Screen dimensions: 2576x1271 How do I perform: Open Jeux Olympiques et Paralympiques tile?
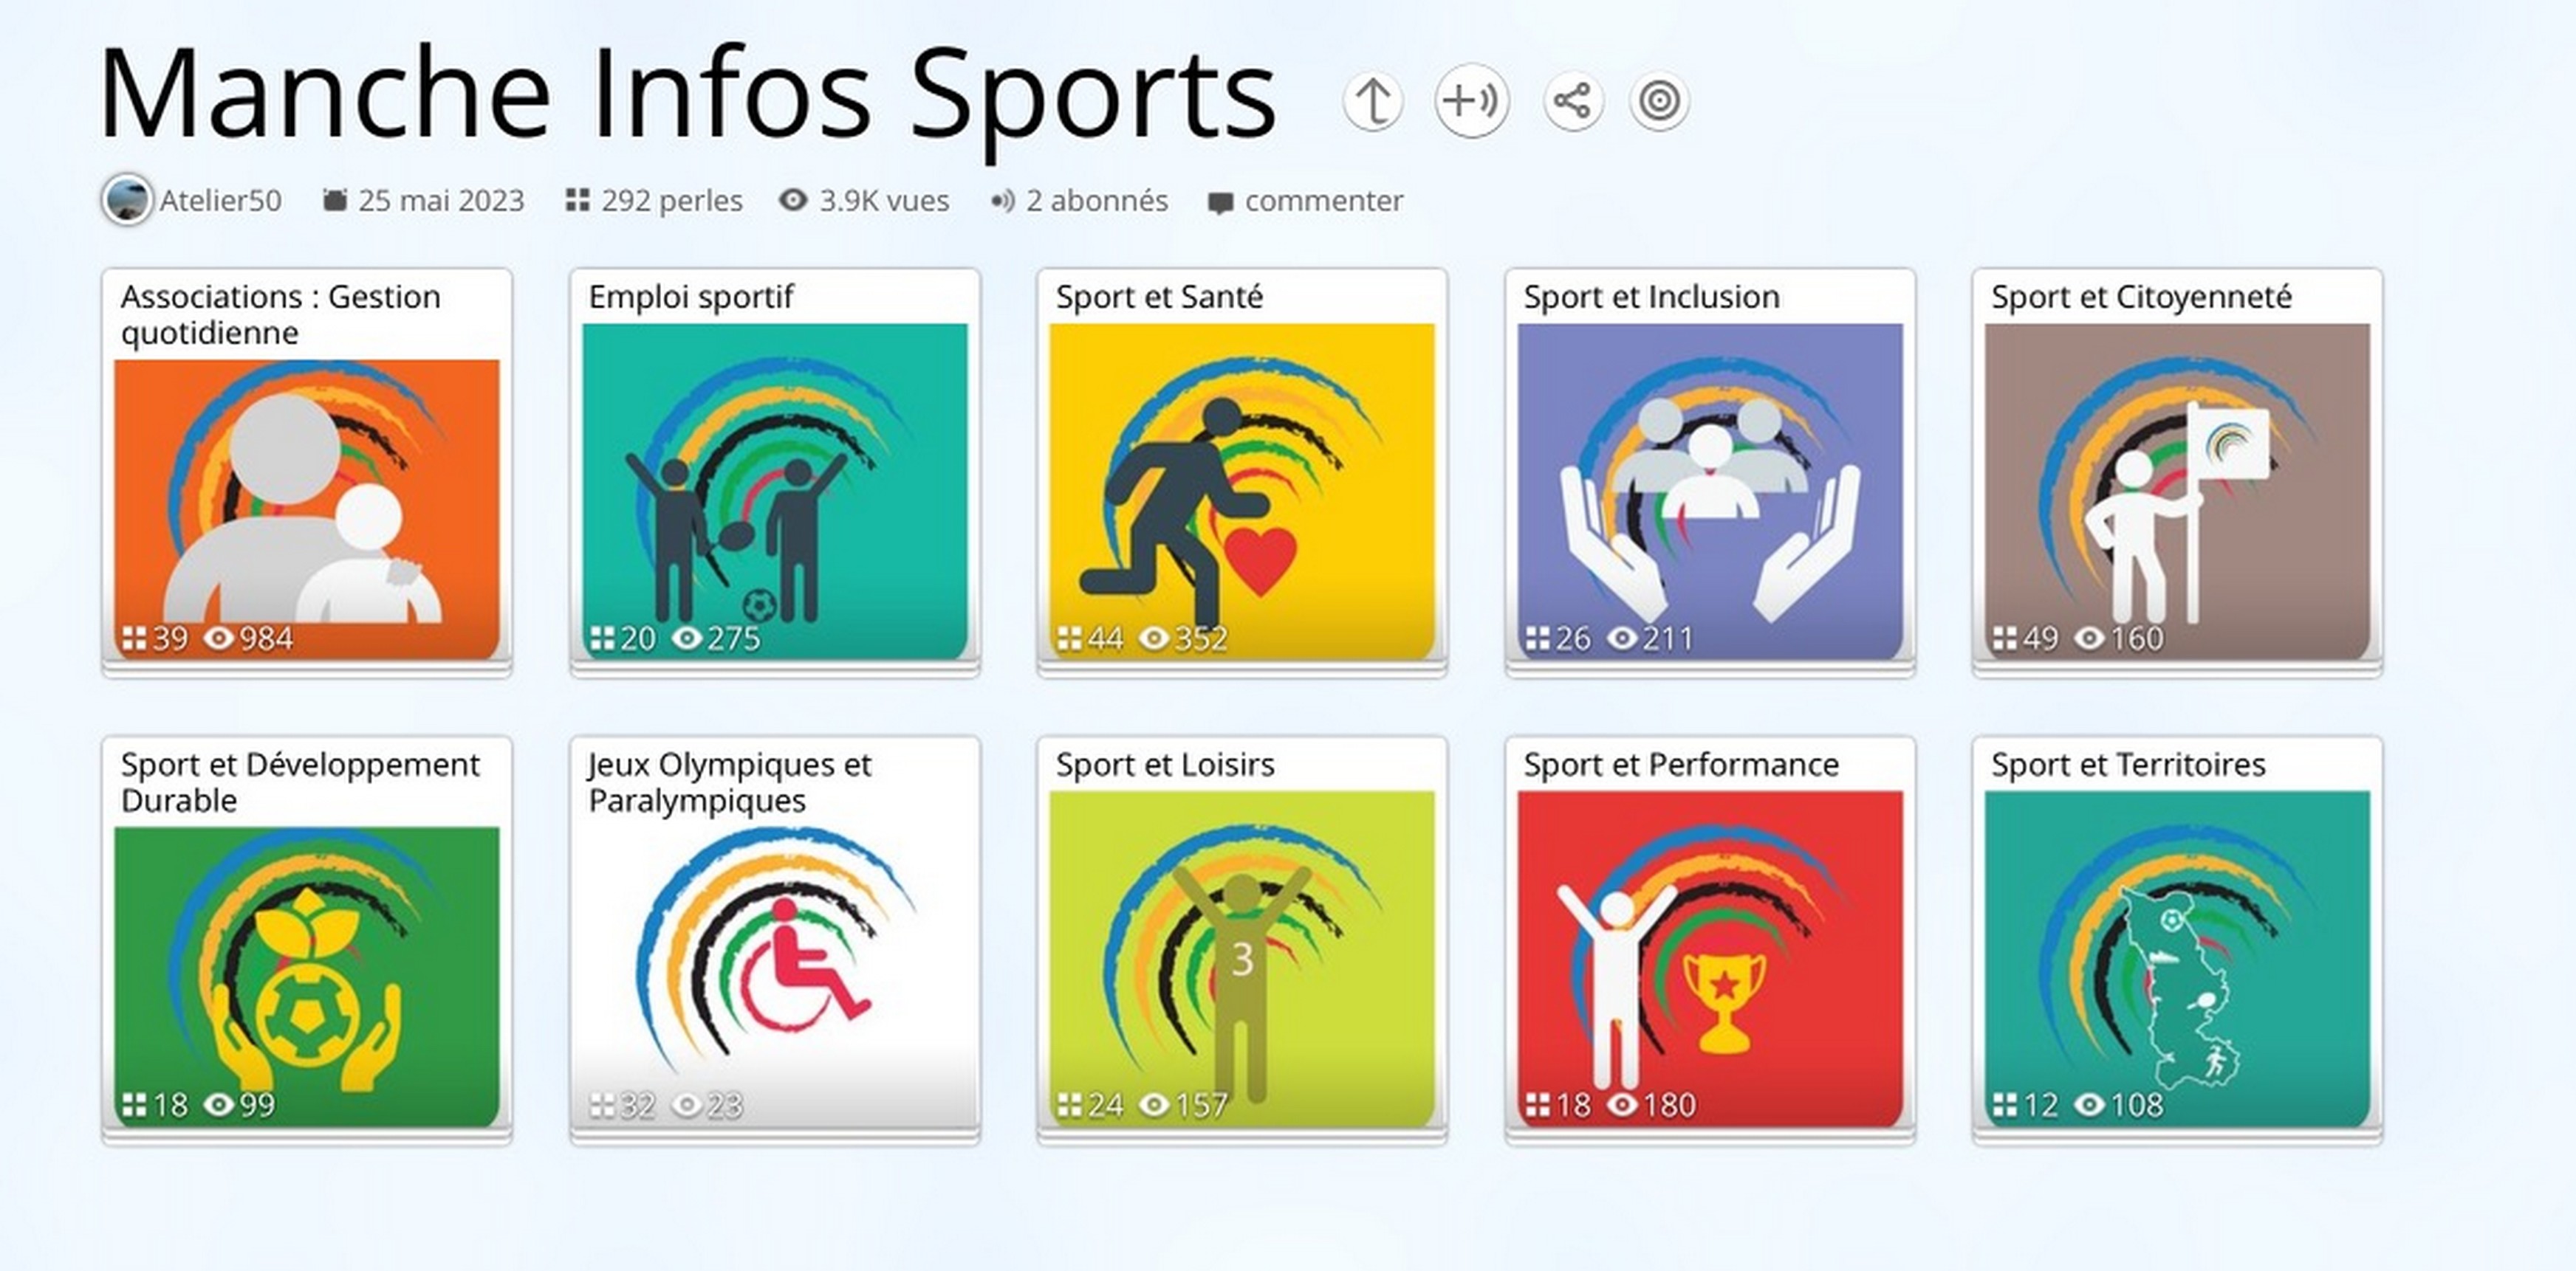(774, 960)
